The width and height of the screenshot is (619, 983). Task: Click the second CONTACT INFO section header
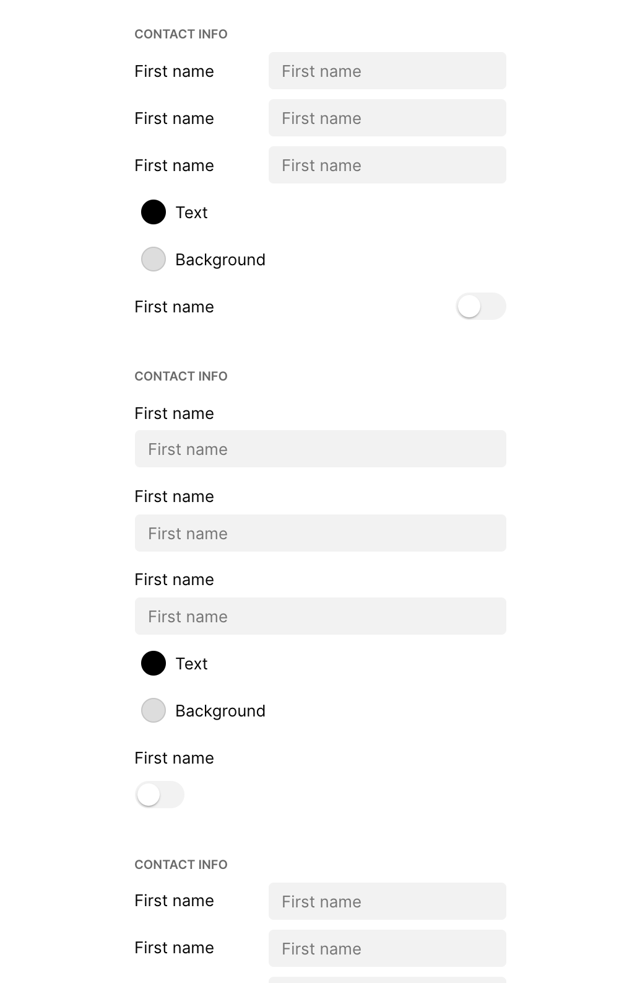[181, 376]
